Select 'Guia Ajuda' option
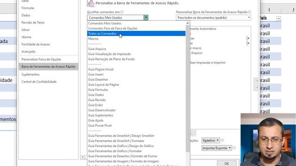 [x=136, y=120]
